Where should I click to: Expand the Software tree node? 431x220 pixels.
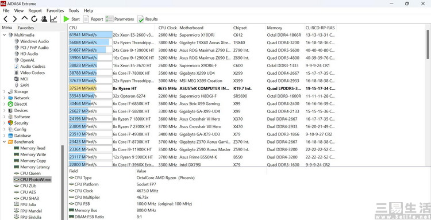click(x=4, y=117)
